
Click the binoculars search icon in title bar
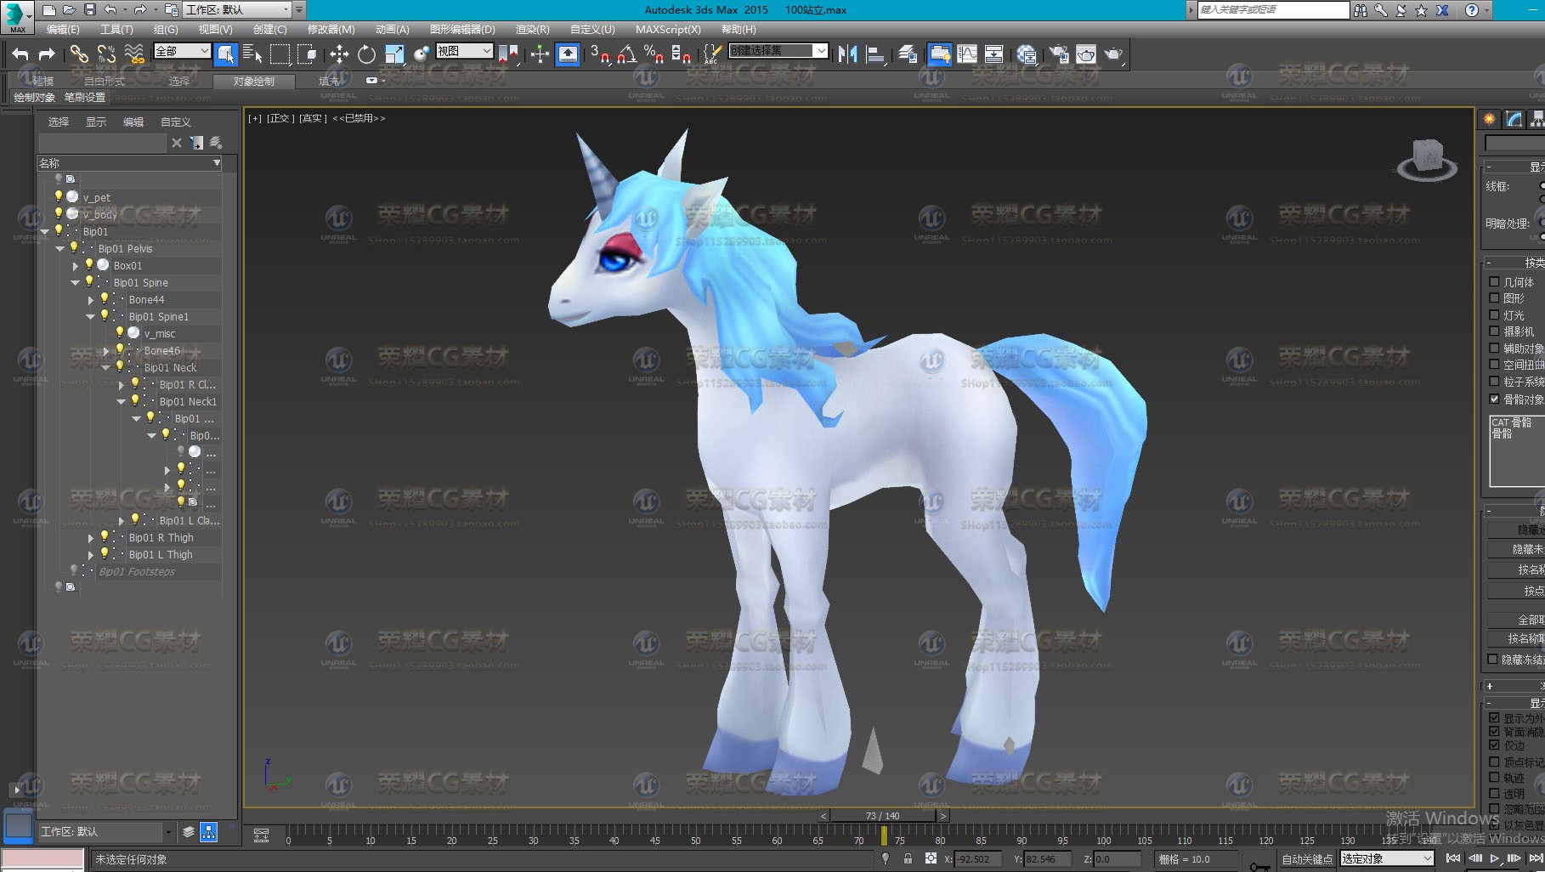tap(1361, 10)
